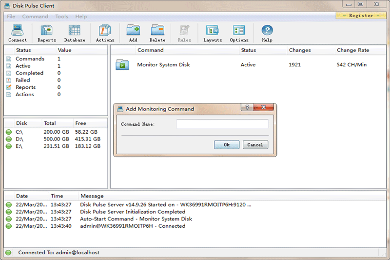
Task: Click the green icon of Auto-Start Command log
Action: click(x=9, y=219)
